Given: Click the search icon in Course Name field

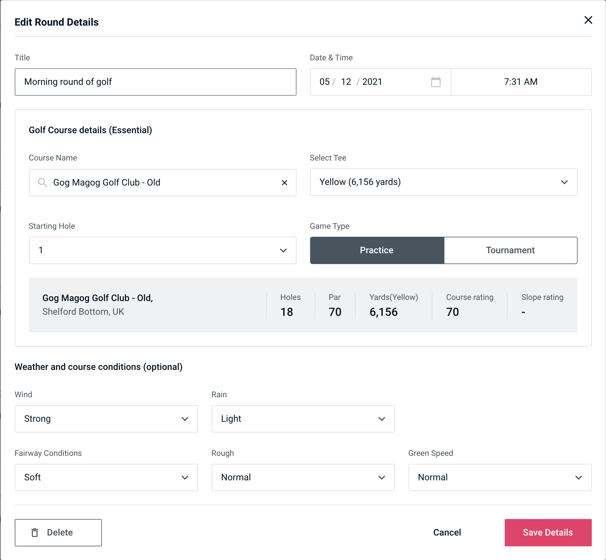Looking at the screenshot, I should coord(42,183).
